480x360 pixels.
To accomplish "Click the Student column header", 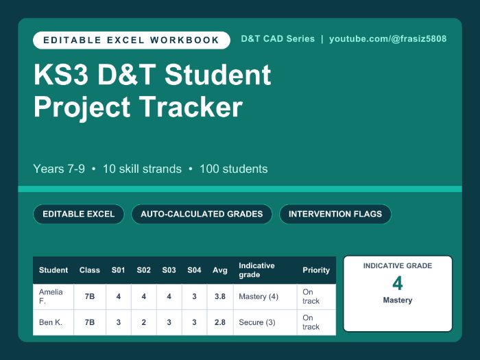I will [53, 270].
